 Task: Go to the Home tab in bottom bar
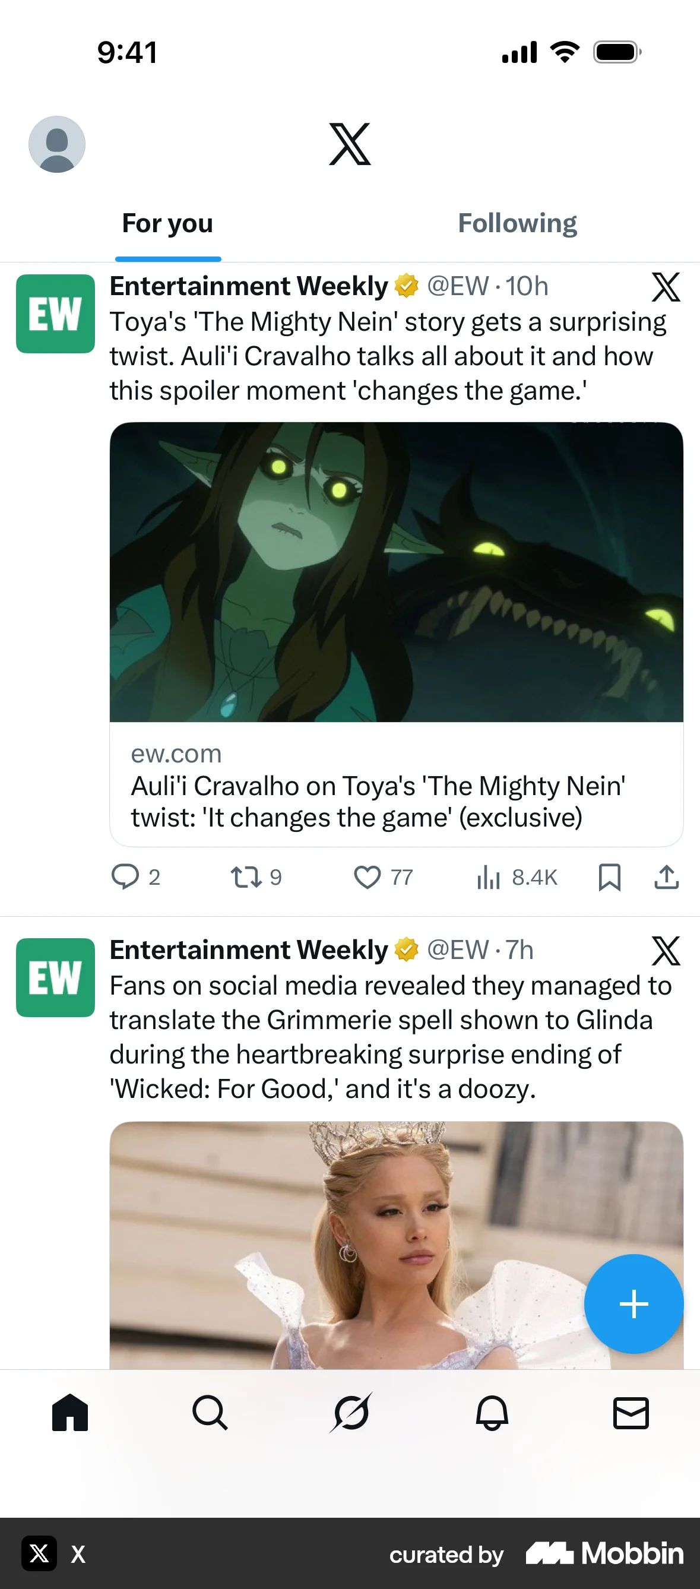[70, 1413]
